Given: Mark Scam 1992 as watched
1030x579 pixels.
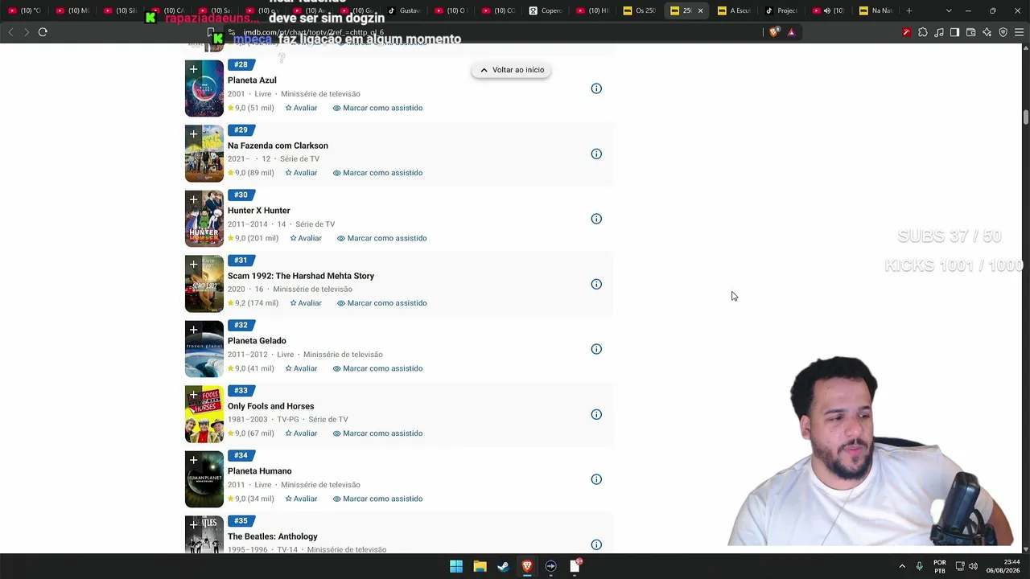Looking at the screenshot, I should tap(382, 303).
